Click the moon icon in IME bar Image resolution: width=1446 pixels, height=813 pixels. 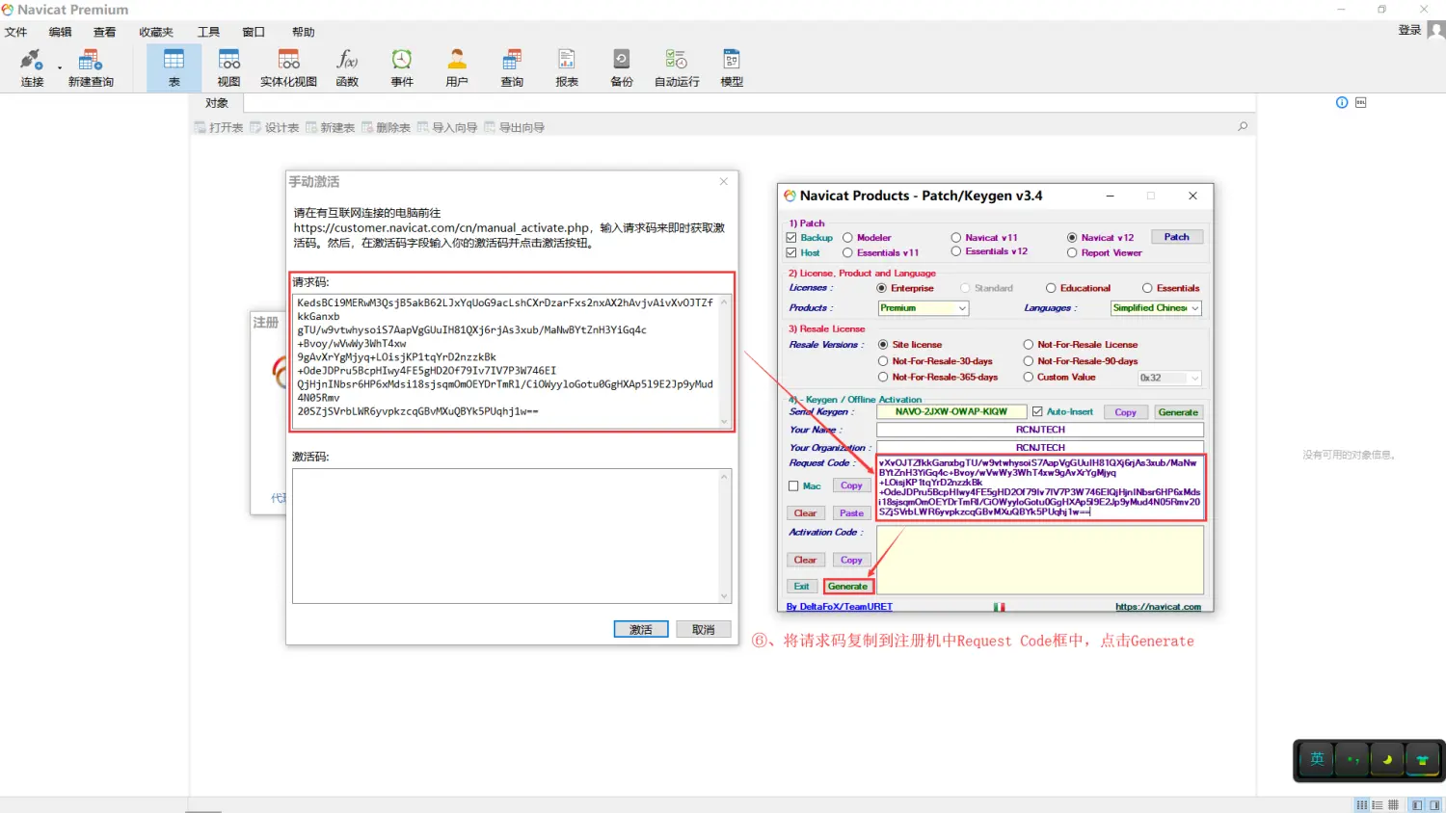(x=1387, y=759)
